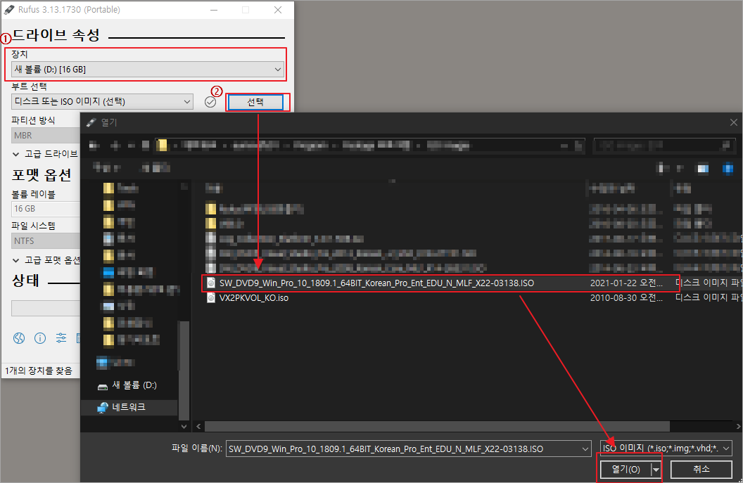Click the 2021-01-22 date cell

[626, 283]
